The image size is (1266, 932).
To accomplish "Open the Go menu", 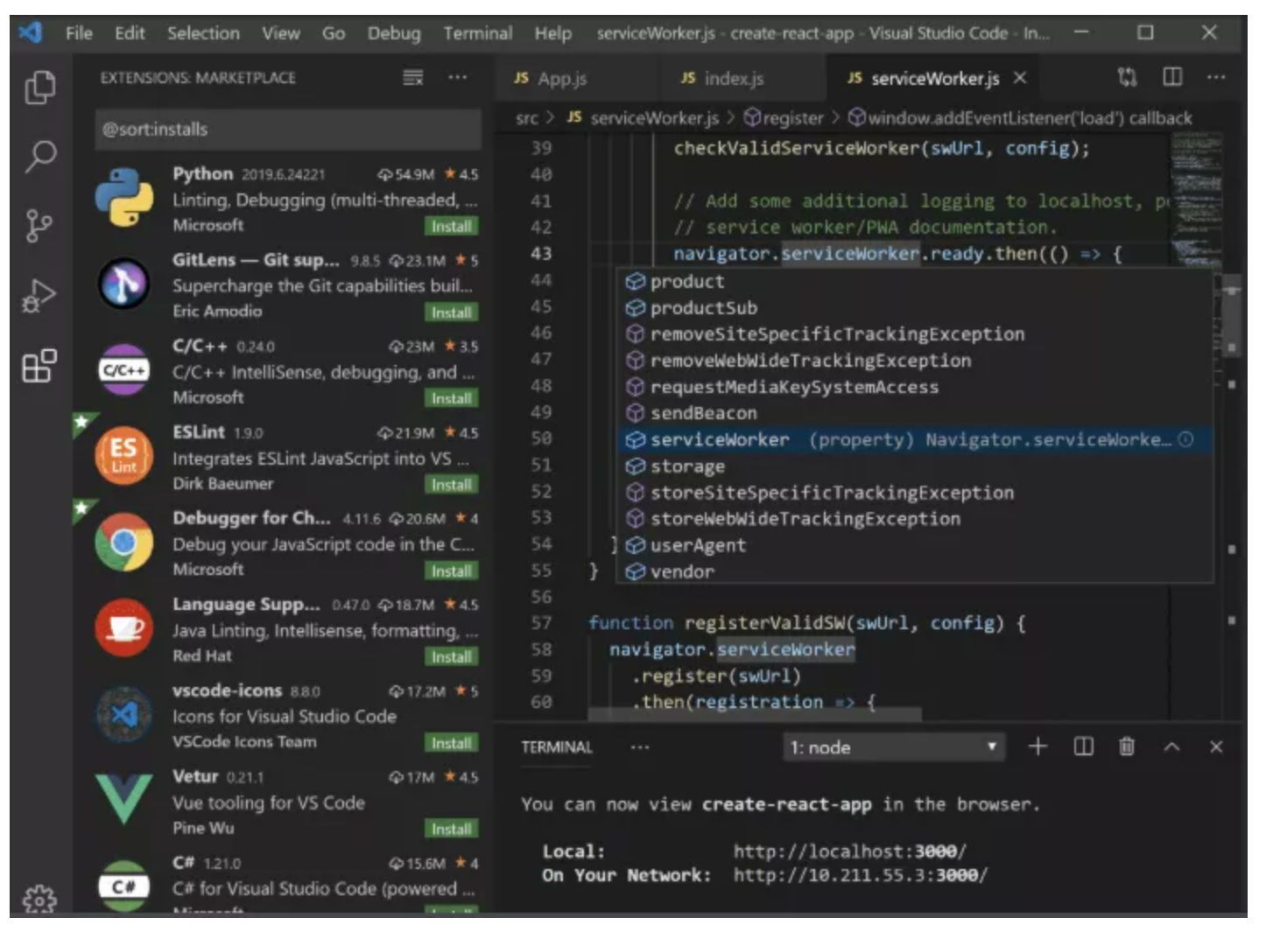I will 334,33.
